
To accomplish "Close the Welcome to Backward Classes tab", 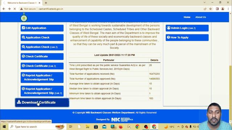I will (40, 3).
